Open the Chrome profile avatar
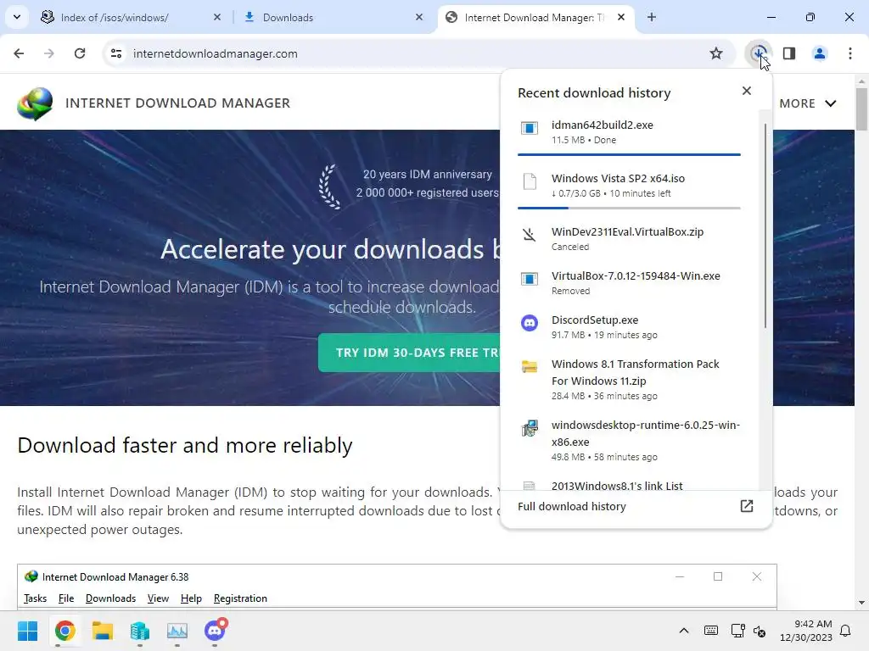Image resolution: width=869 pixels, height=651 pixels. click(x=819, y=53)
